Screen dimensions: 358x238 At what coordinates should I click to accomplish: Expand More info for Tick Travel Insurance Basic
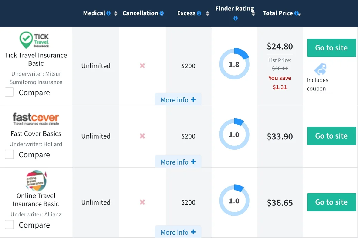pos(178,100)
